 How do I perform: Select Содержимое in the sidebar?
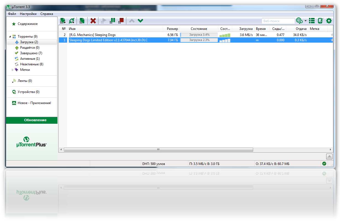(28, 24)
